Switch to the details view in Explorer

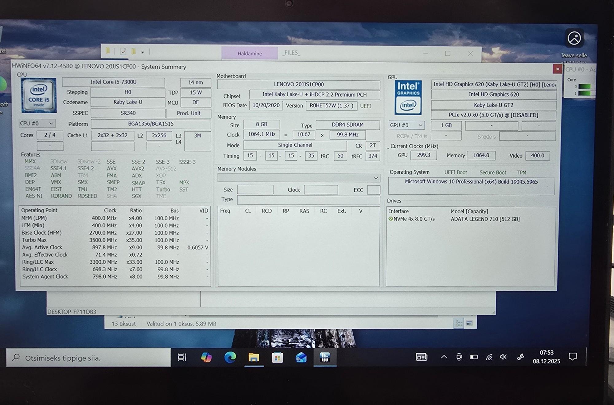459,323
